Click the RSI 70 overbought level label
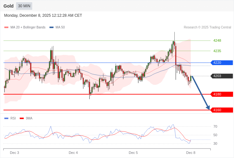Image resolution: width=234 pixels, height=158 pixels. point(215,126)
